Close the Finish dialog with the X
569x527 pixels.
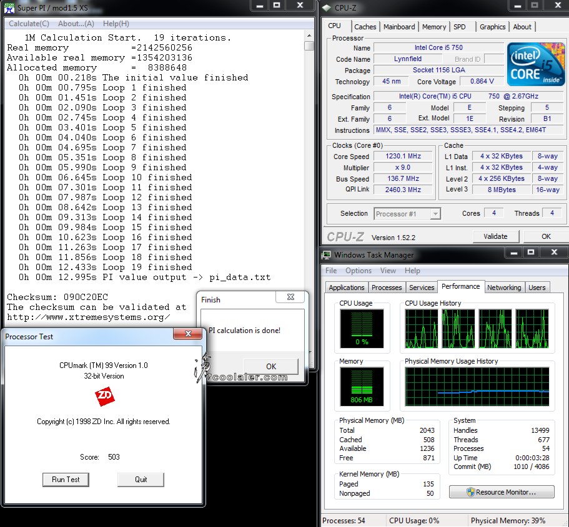pyautogui.click(x=290, y=297)
